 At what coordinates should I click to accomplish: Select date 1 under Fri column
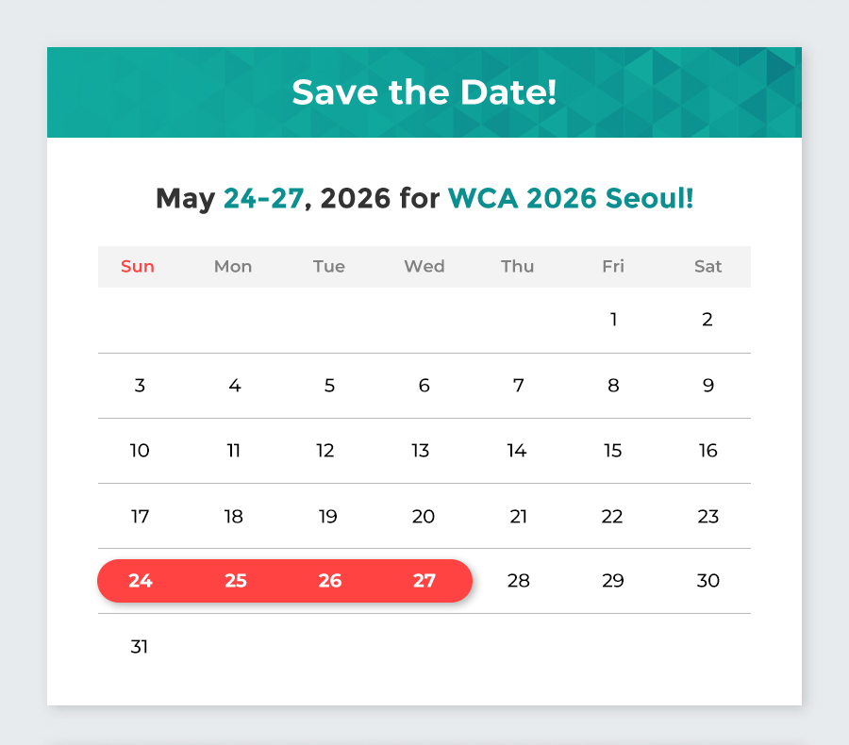(613, 320)
